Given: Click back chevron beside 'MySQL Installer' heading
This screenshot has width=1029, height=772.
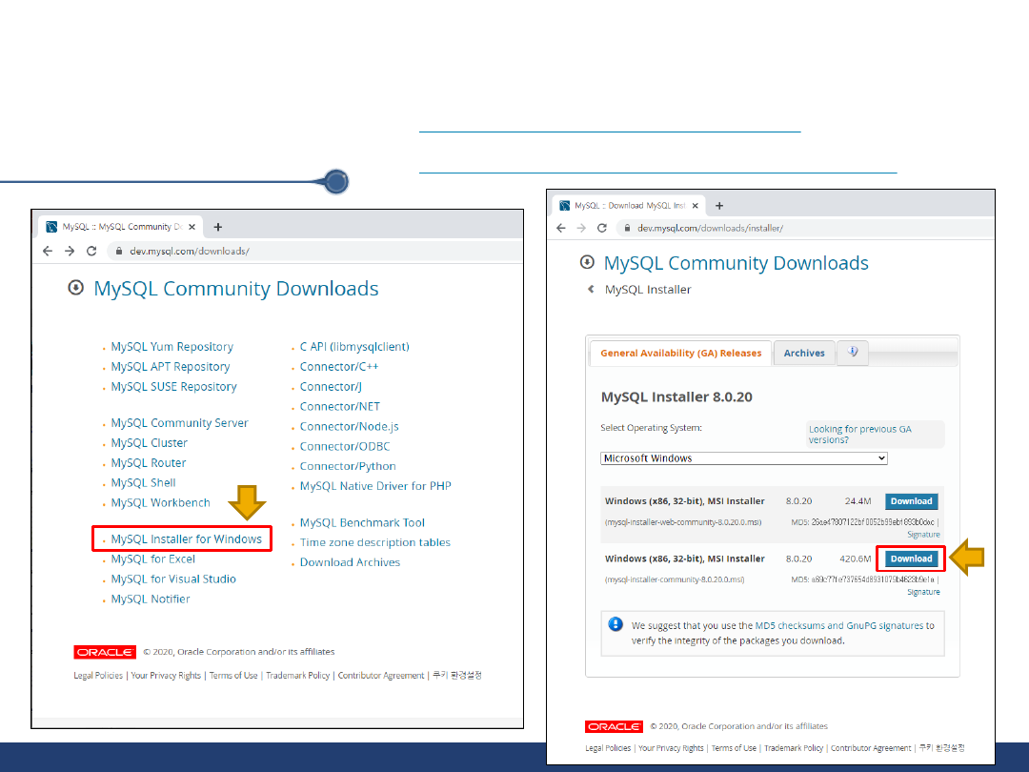Looking at the screenshot, I should pos(591,290).
